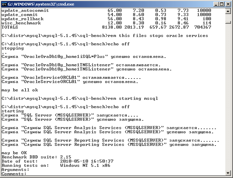Click SQL Server (MSSQLSERVER) 'запускается' line
The height and width of the screenshot is (178, 233).
tap(70, 115)
